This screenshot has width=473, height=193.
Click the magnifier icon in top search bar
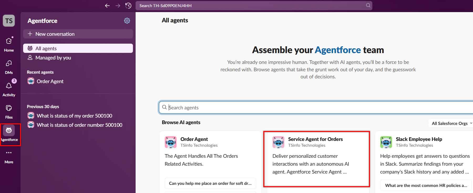[x=368, y=5]
